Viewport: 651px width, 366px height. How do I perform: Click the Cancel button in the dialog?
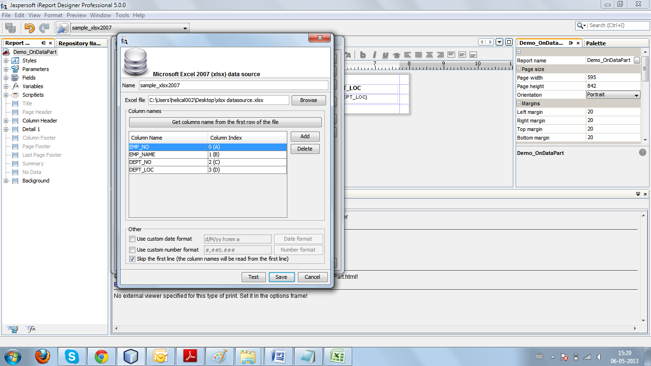[313, 277]
